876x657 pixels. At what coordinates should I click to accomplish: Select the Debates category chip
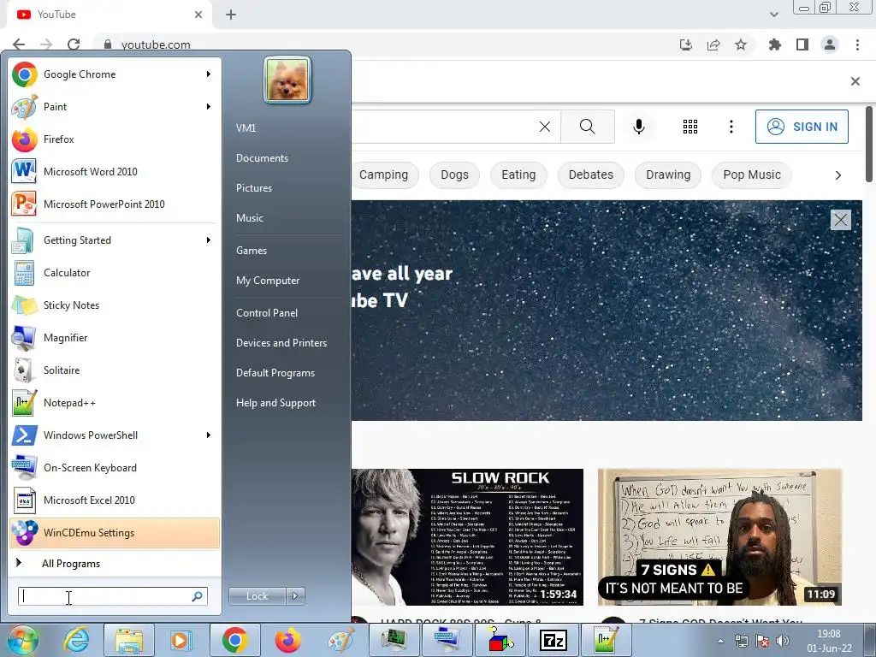pyautogui.click(x=590, y=175)
